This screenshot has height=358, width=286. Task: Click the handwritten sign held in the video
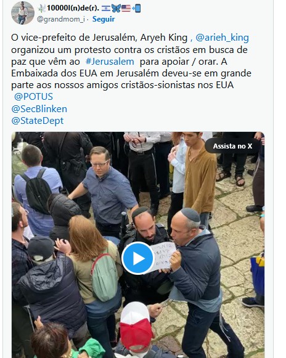[161, 257]
